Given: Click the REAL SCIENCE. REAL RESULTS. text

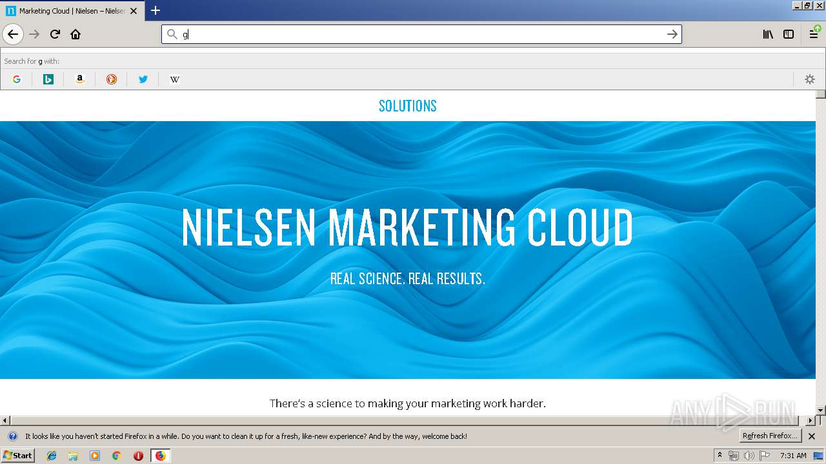Looking at the screenshot, I should [408, 279].
